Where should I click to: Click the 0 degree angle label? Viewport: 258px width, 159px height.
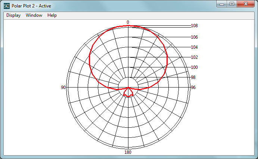click(x=128, y=22)
